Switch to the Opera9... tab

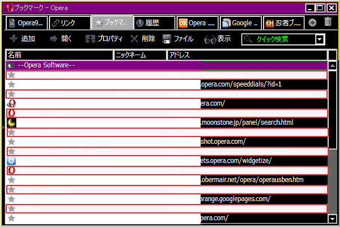click(26, 22)
